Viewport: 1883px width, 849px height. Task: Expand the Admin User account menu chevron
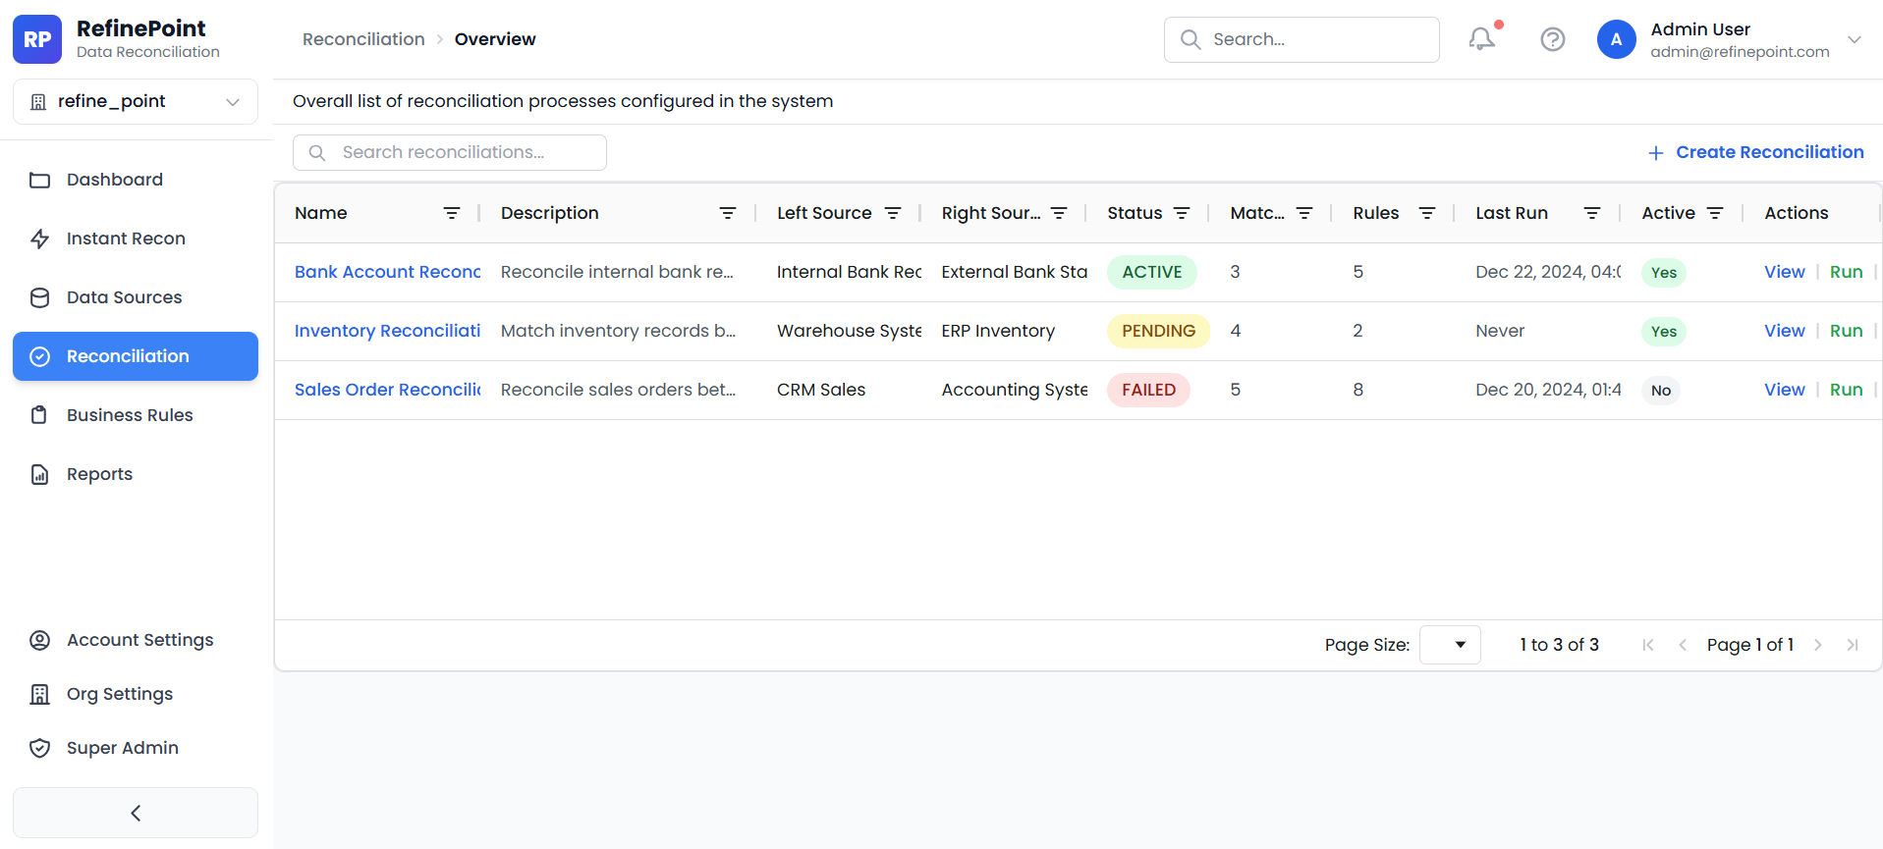pyautogui.click(x=1855, y=39)
